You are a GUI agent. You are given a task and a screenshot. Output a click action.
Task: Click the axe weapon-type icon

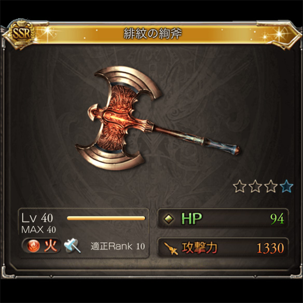72,245
